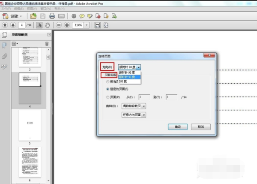Zoom out with minus button
Screen dimensions: 257x184
[59, 25]
